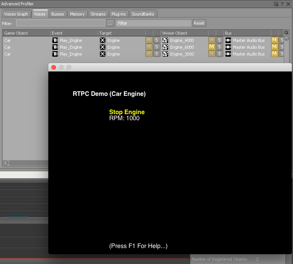
Task: Toggle Master Audio Bus mute in Engine_4000 row
Action: (x=274, y=40)
